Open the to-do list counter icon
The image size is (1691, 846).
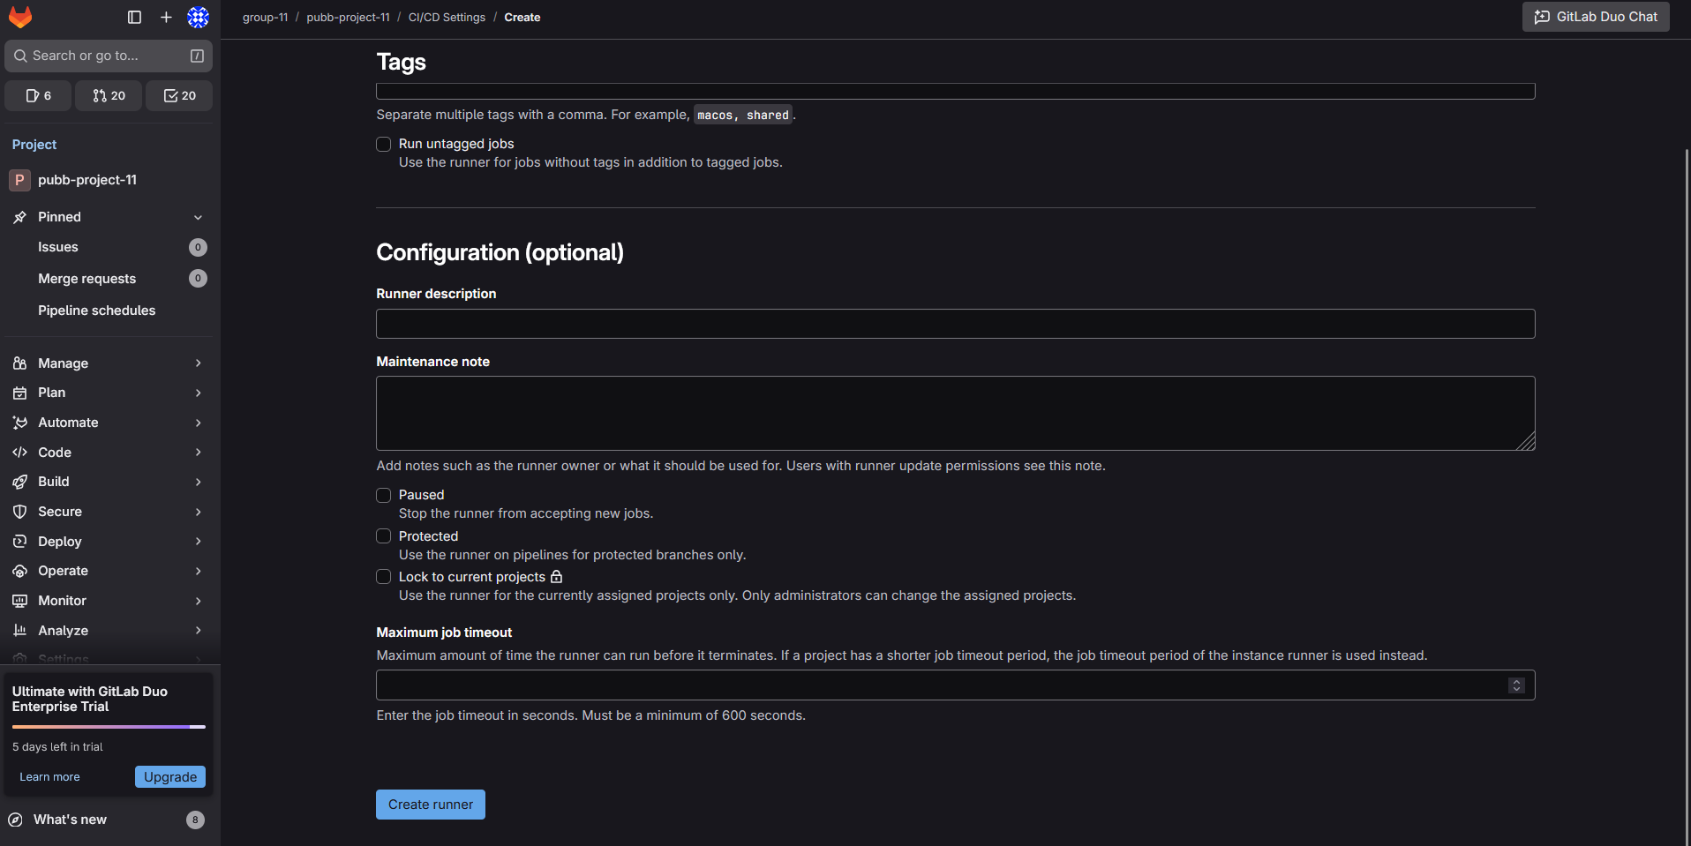[179, 95]
